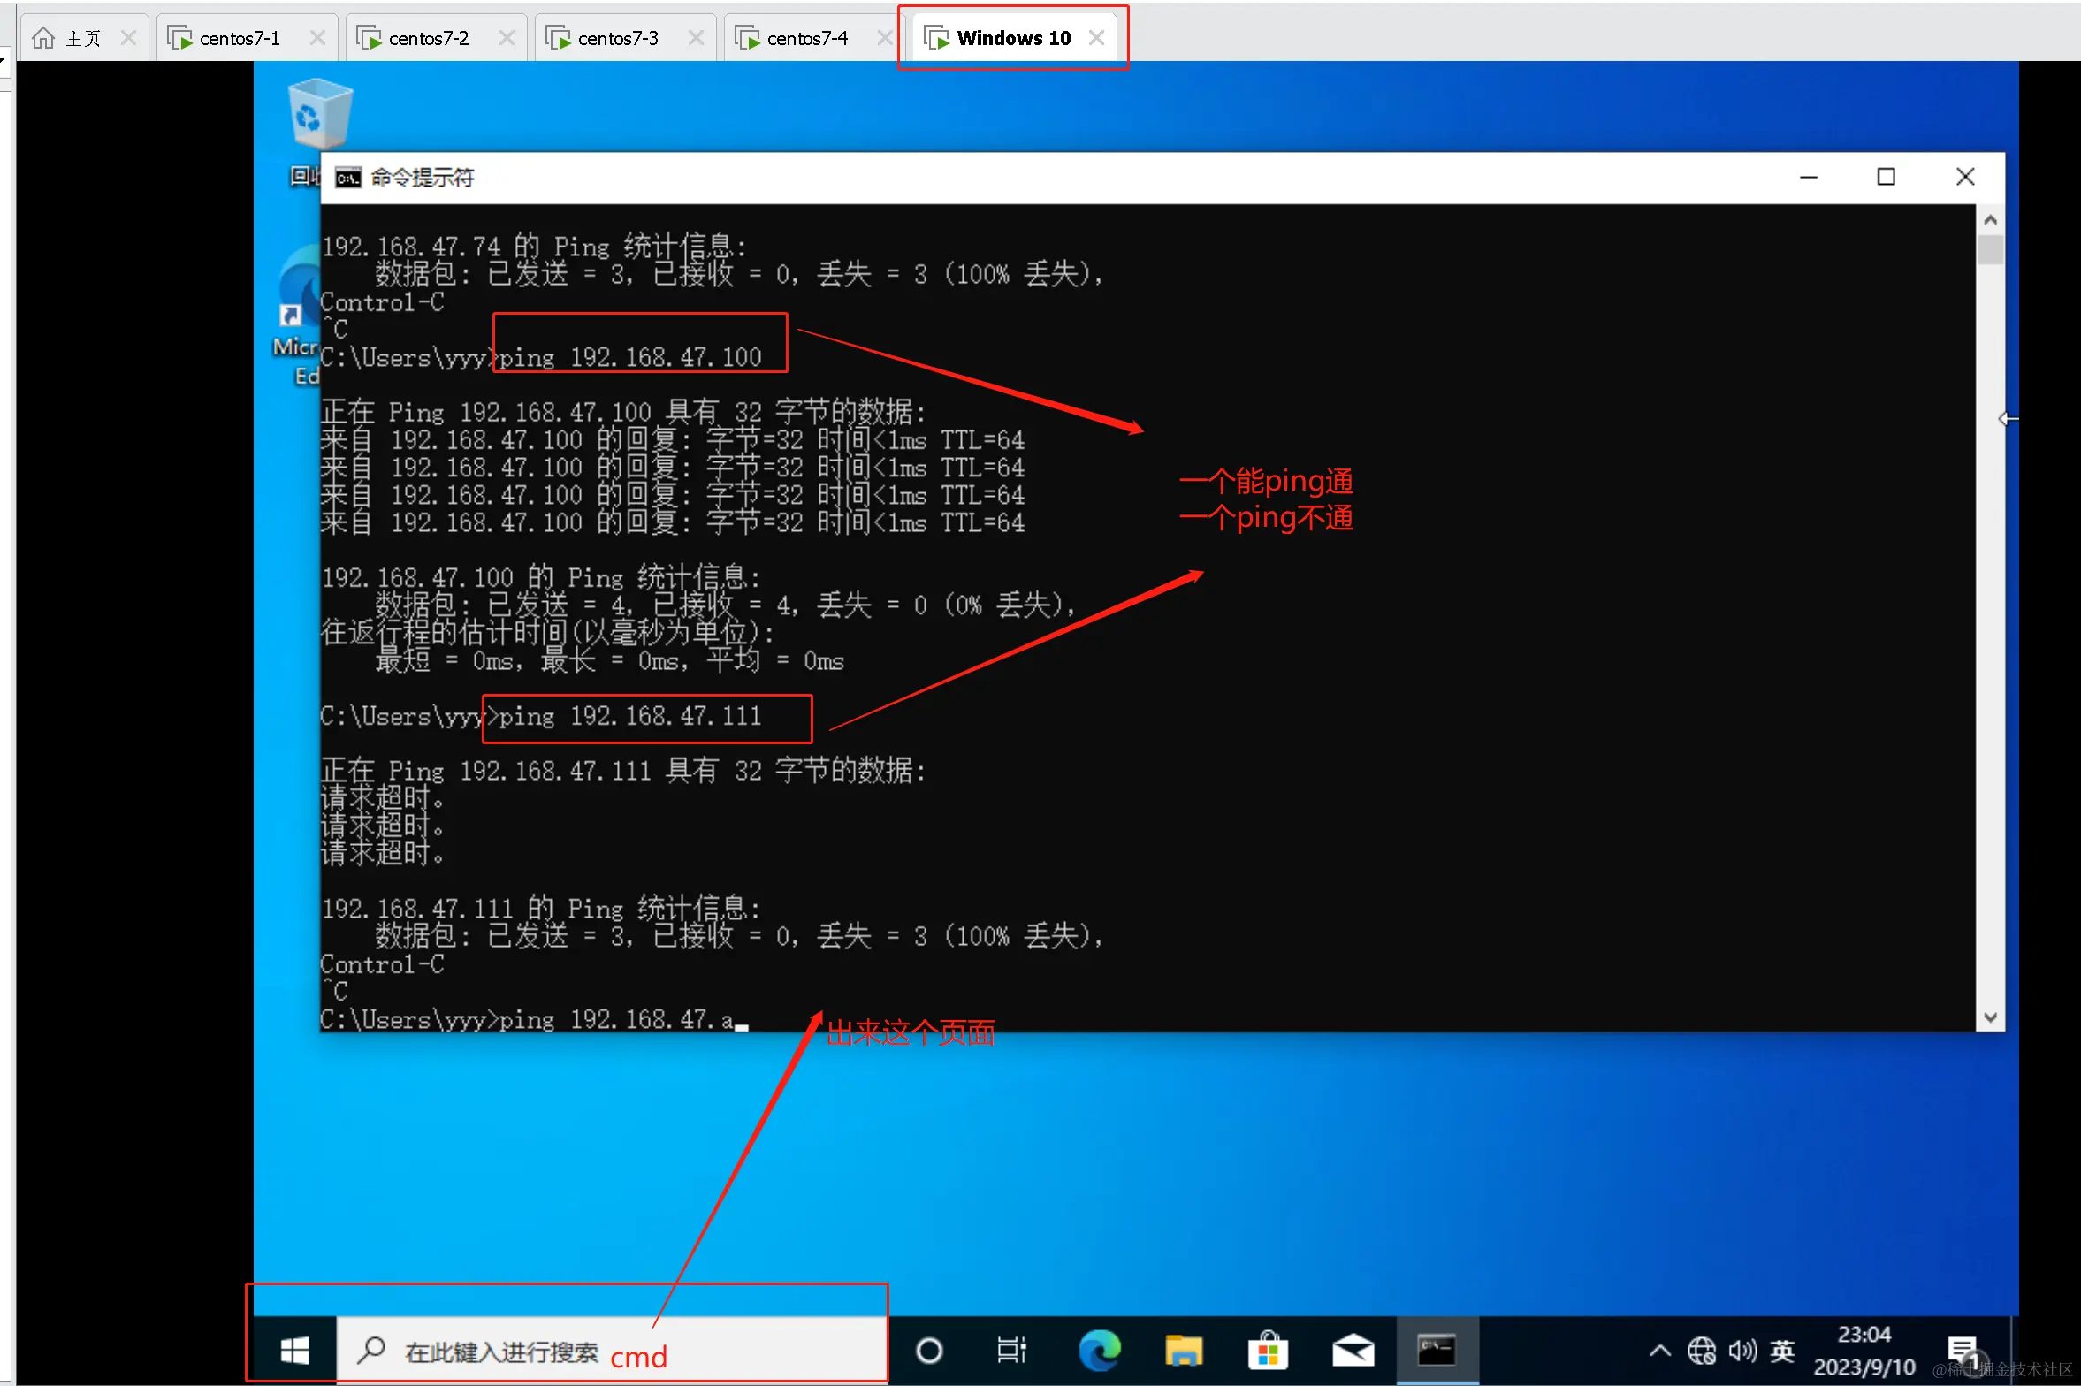The image size is (2081, 1386).
Task: Click the scrollbar up arrow in Command Prompt
Action: pos(1990,219)
